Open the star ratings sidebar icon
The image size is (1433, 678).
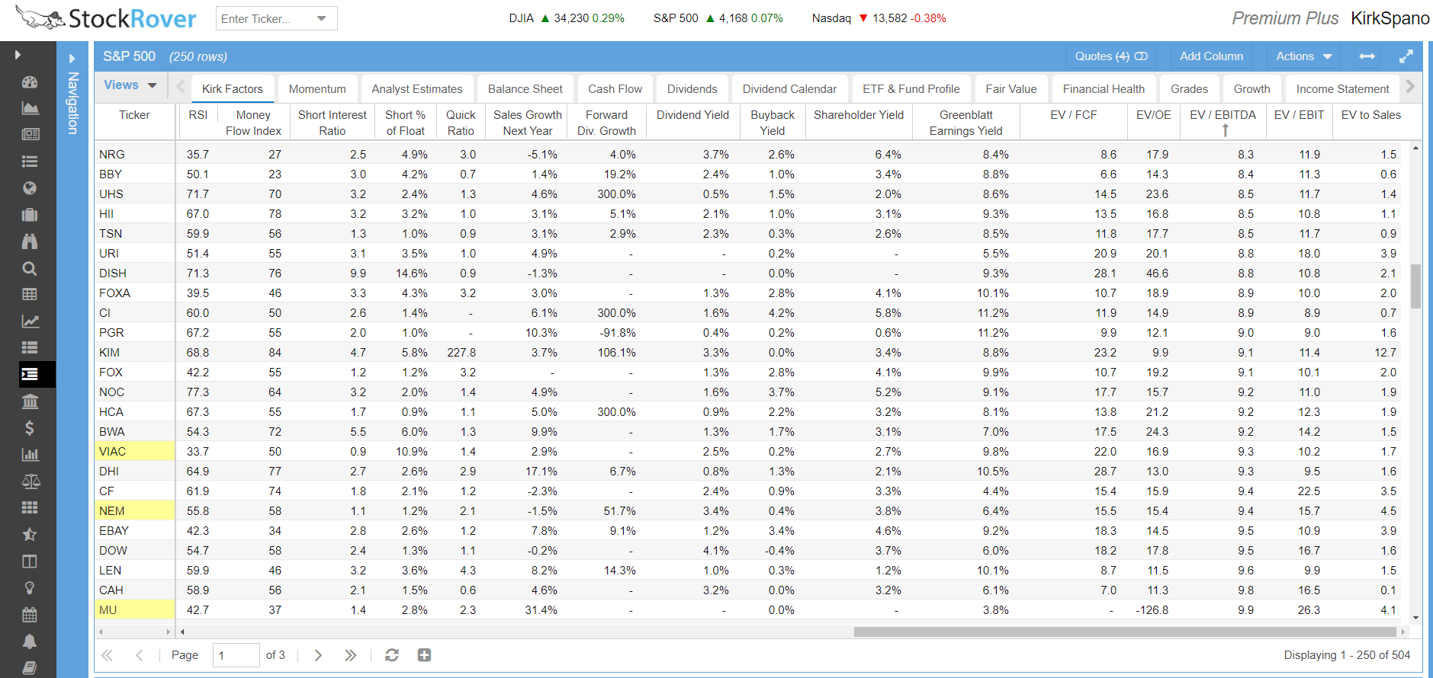[30, 535]
